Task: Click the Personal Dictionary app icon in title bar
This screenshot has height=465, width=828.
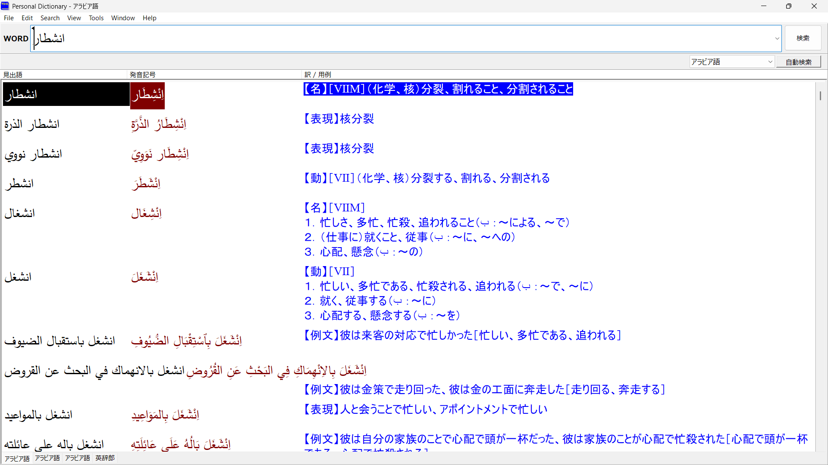Action: coord(5,6)
